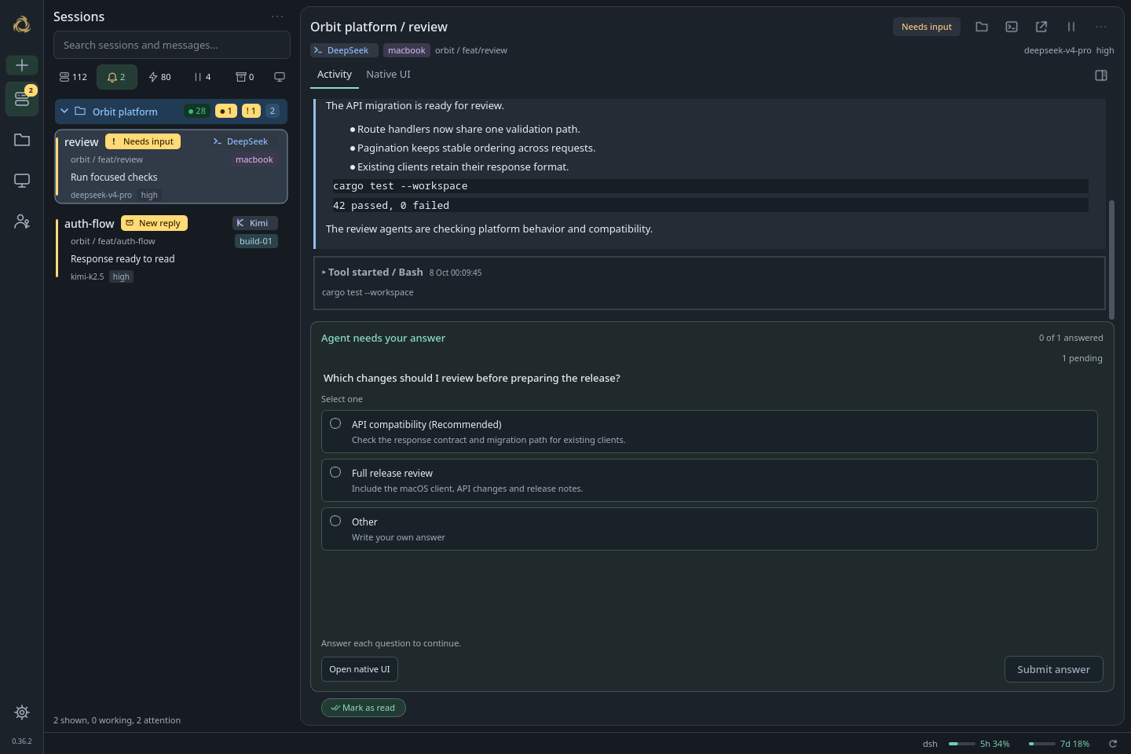This screenshot has width=1131, height=754.
Task: Open session header more options menu
Action: pos(1101,27)
